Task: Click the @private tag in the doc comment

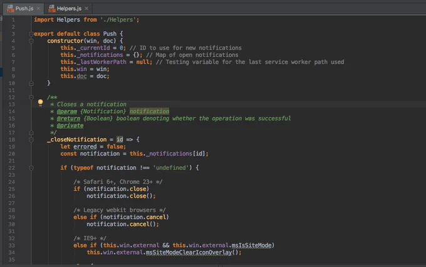Action: (x=70, y=126)
